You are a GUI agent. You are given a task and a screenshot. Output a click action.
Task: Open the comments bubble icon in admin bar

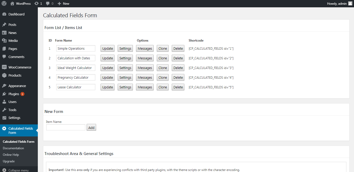pyautogui.click(x=48, y=4)
